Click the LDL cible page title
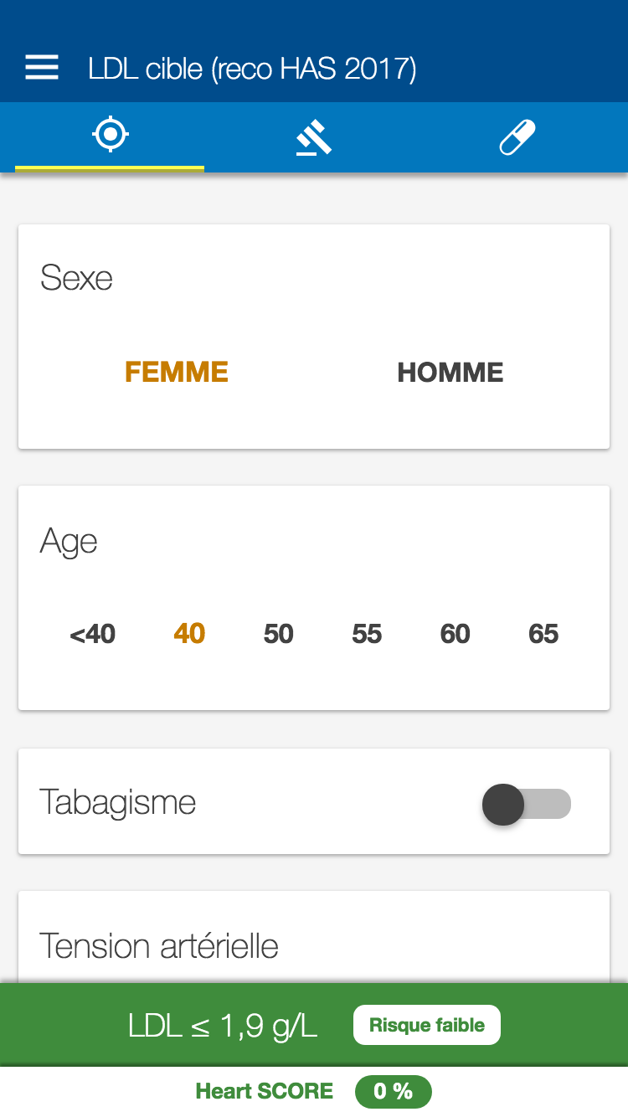This screenshot has height=1117, width=628. pos(252,68)
